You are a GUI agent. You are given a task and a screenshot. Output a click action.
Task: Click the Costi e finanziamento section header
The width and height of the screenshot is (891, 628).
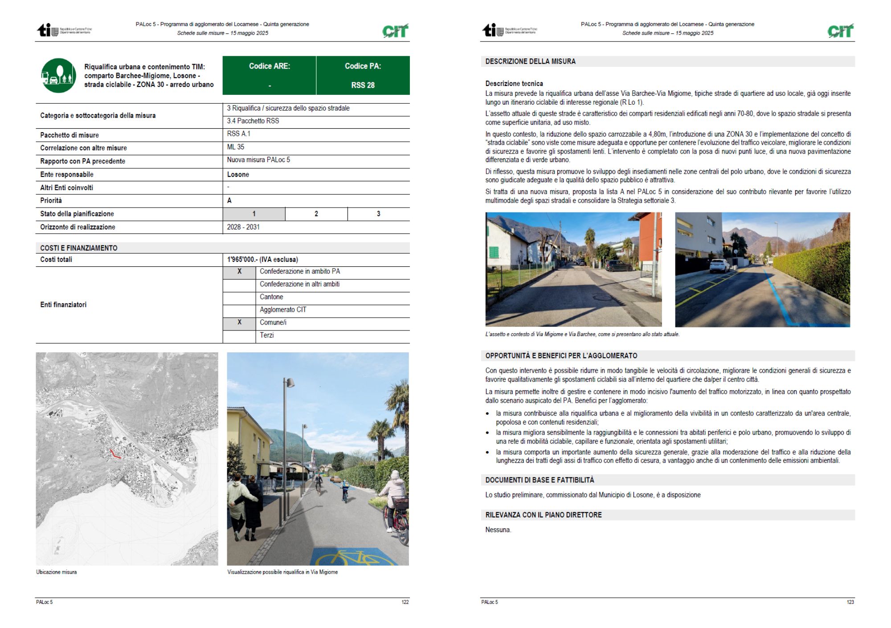tap(79, 248)
